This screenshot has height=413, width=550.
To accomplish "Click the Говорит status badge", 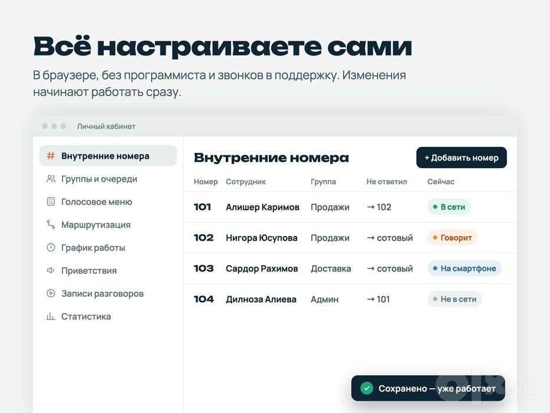I will pyautogui.click(x=453, y=238).
